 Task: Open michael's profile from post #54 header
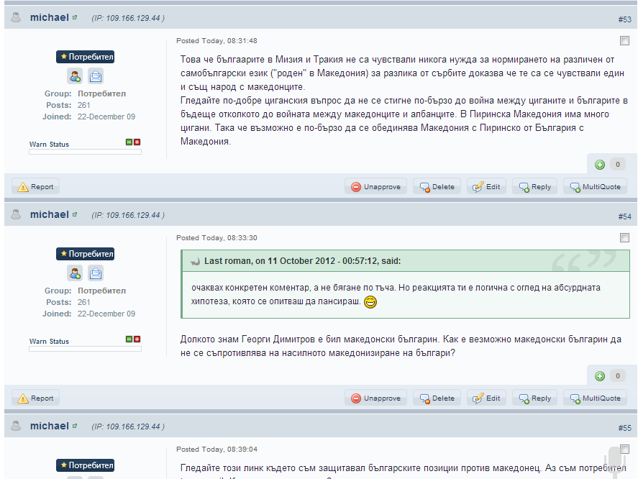tap(49, 214)
